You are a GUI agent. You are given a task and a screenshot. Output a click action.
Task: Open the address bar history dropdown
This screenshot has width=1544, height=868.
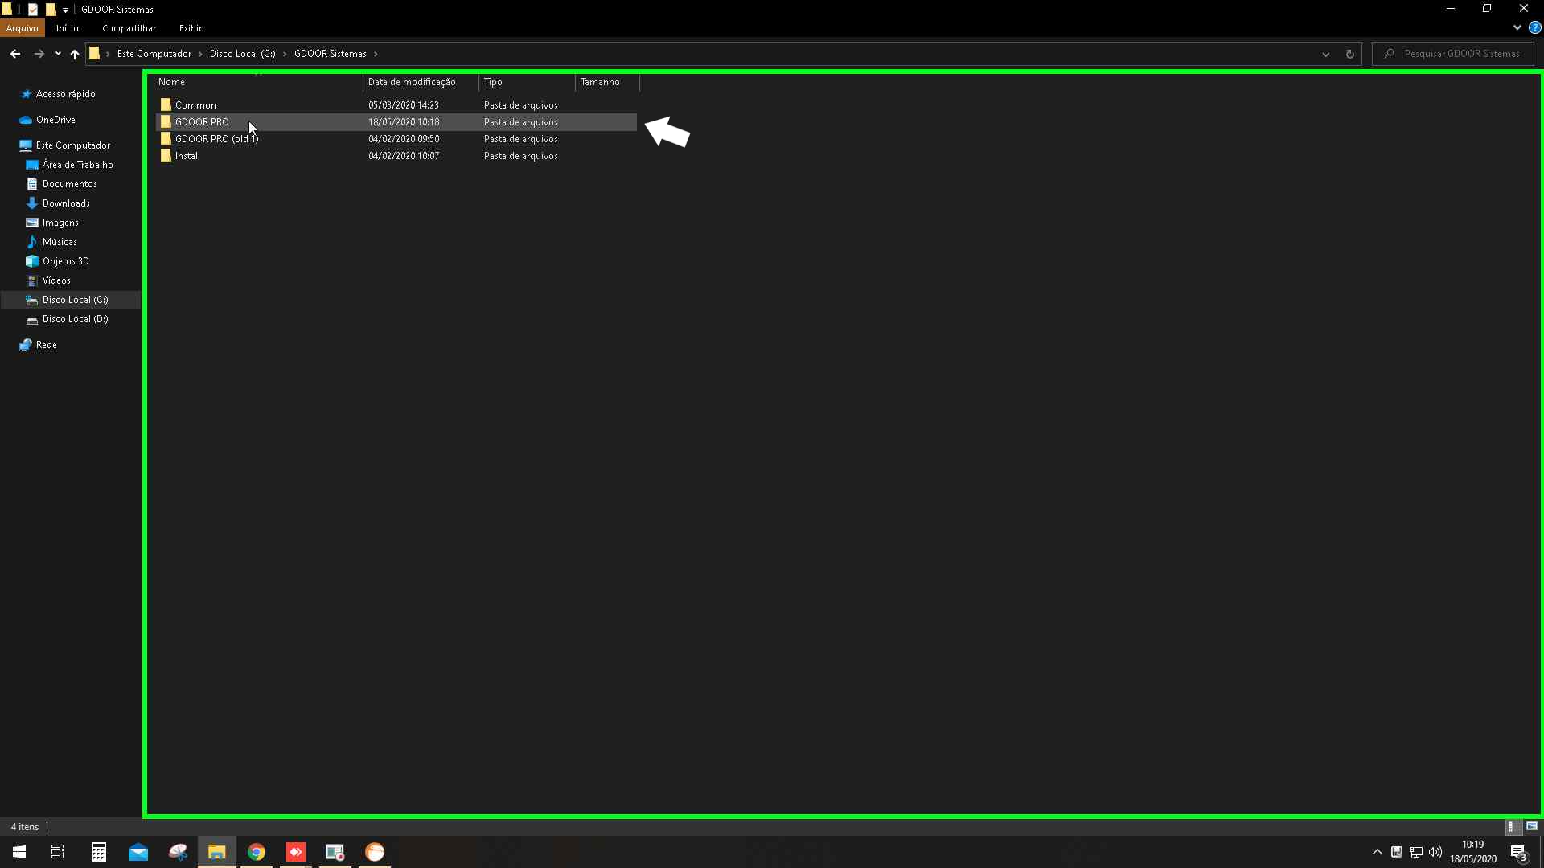coord(1326,54)
